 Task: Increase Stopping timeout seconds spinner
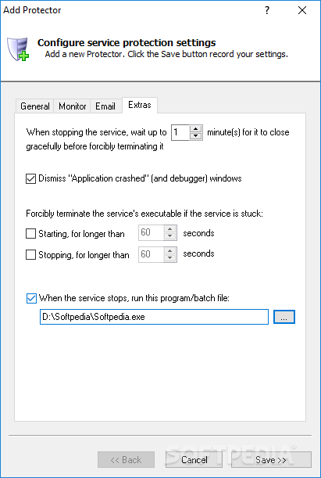(170, 250)
